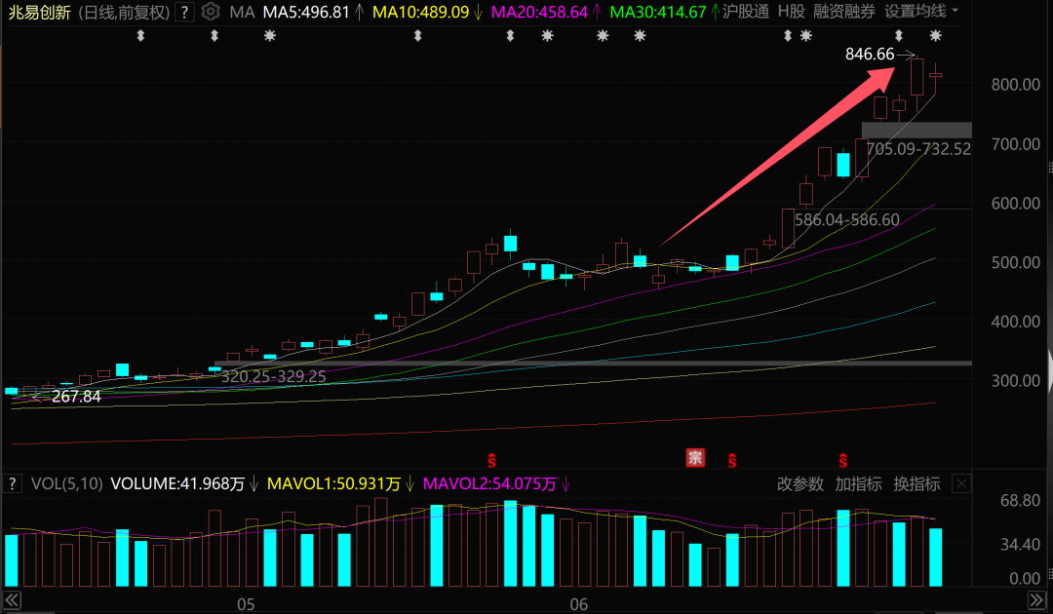This screenshot has height=614, width=1053.
Task: Click the S marker right of 宗
Action: pos(732,460)
